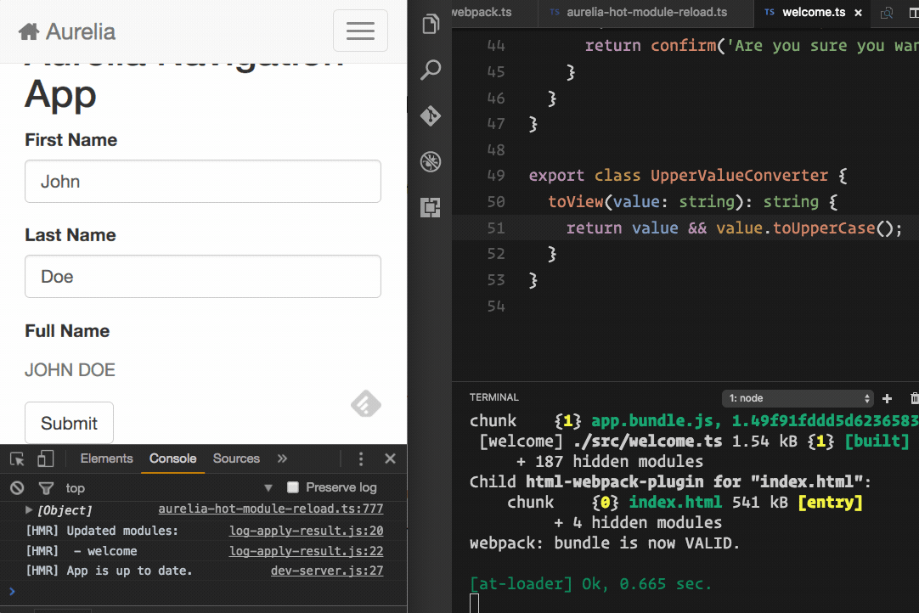Click the console filter funnel icon
Screen dimensions: 919x613
click(x=46, y=487)
